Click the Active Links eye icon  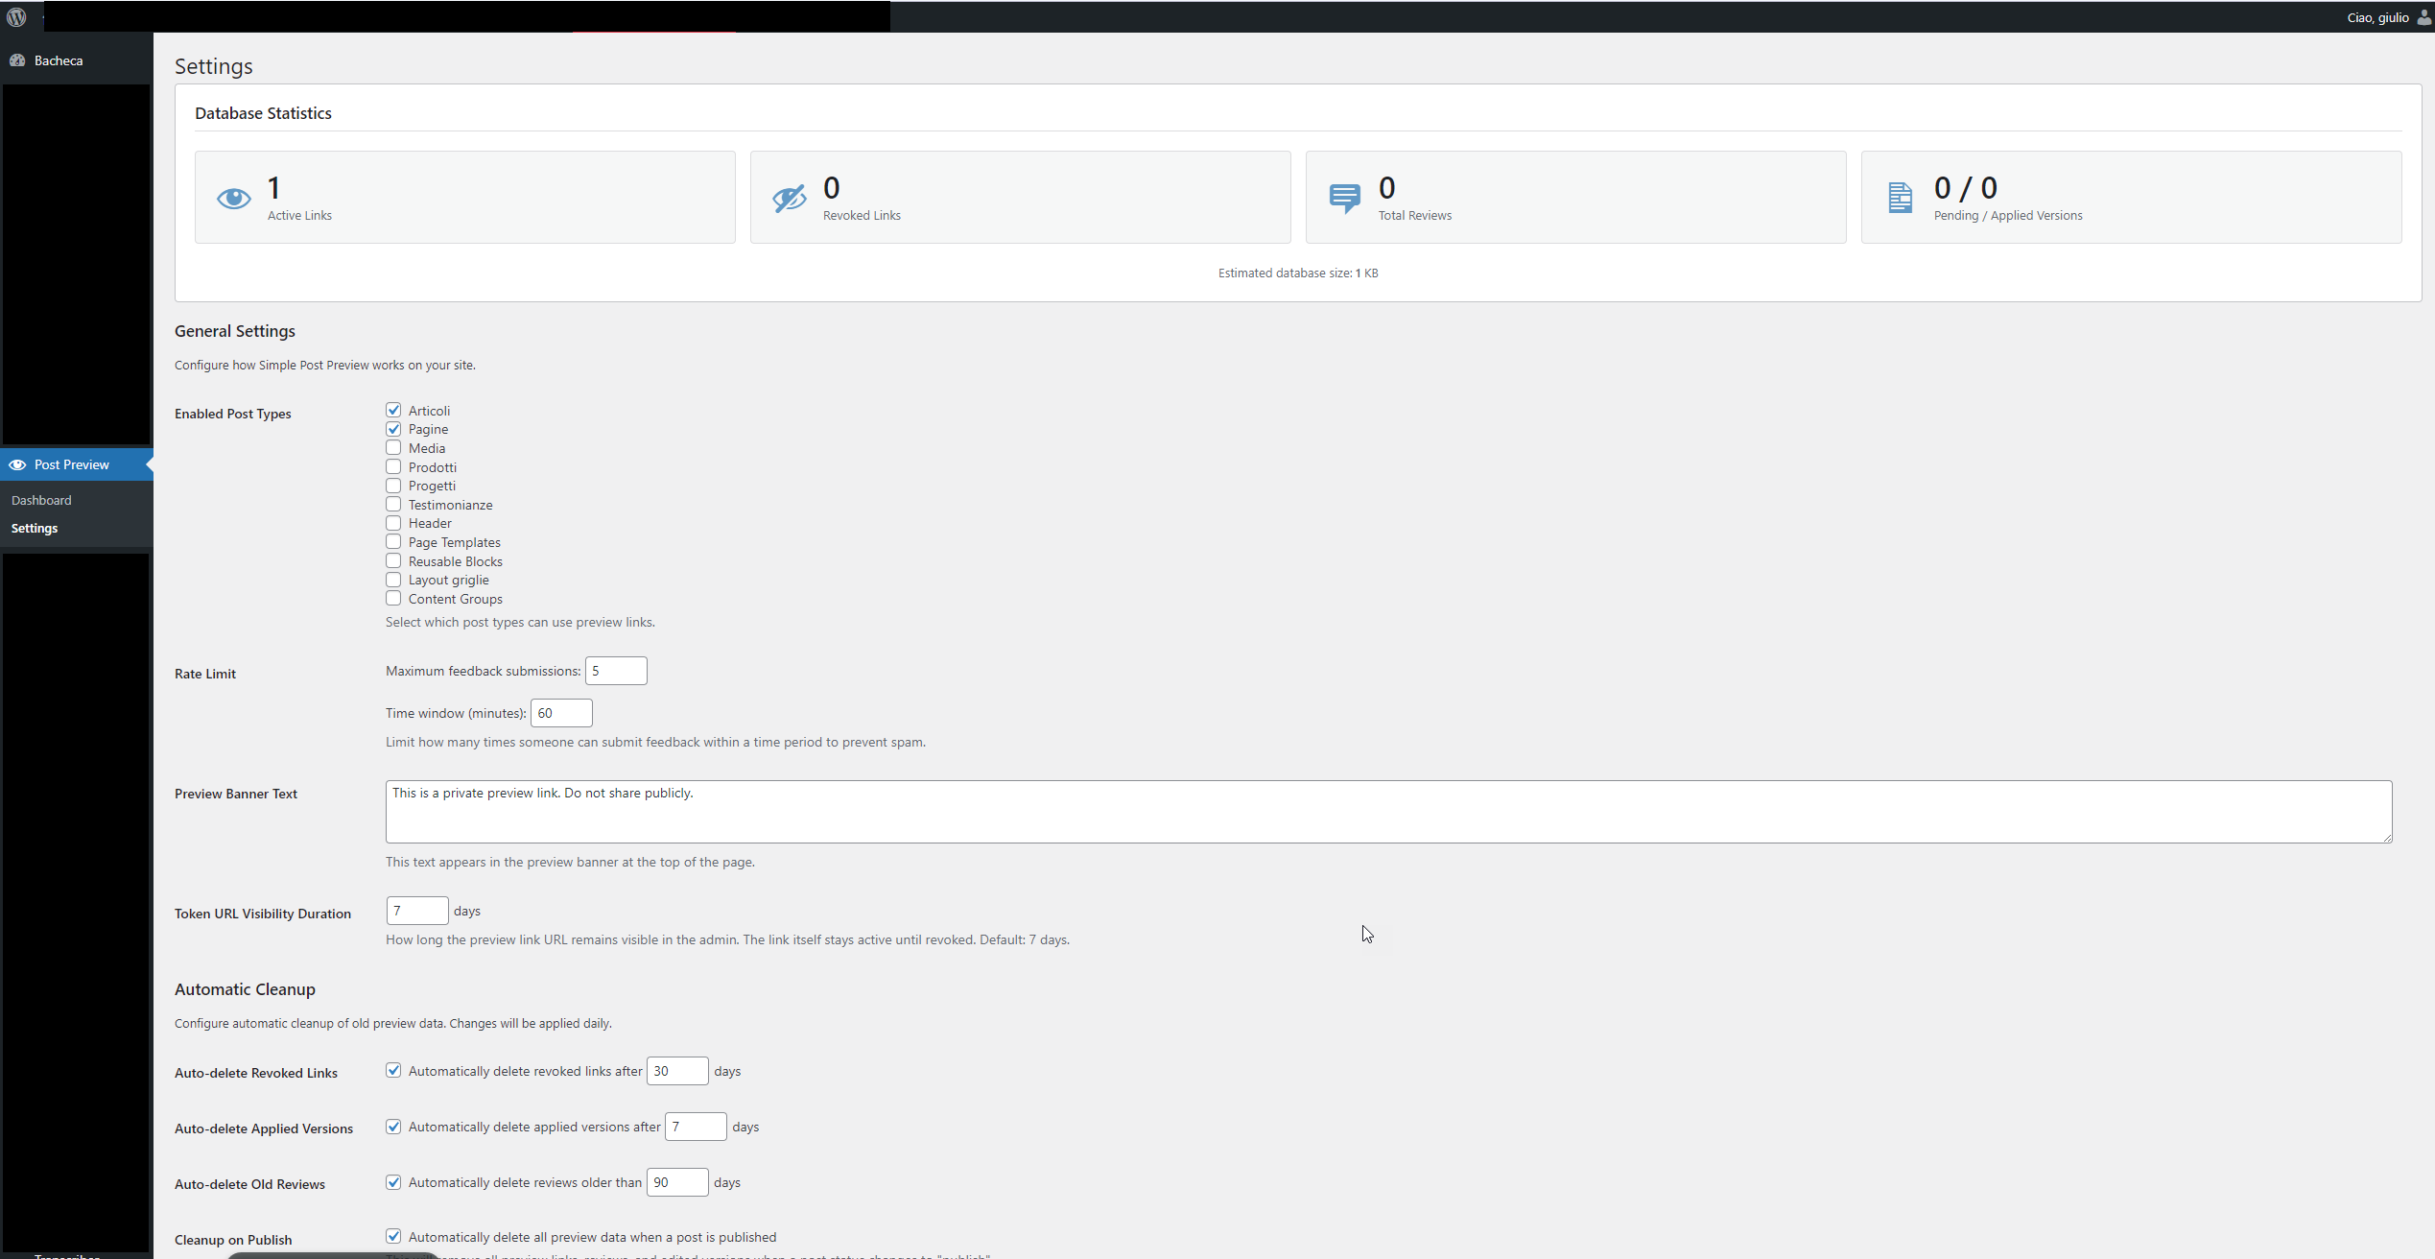pyautogui.click(x=233, y=198)
